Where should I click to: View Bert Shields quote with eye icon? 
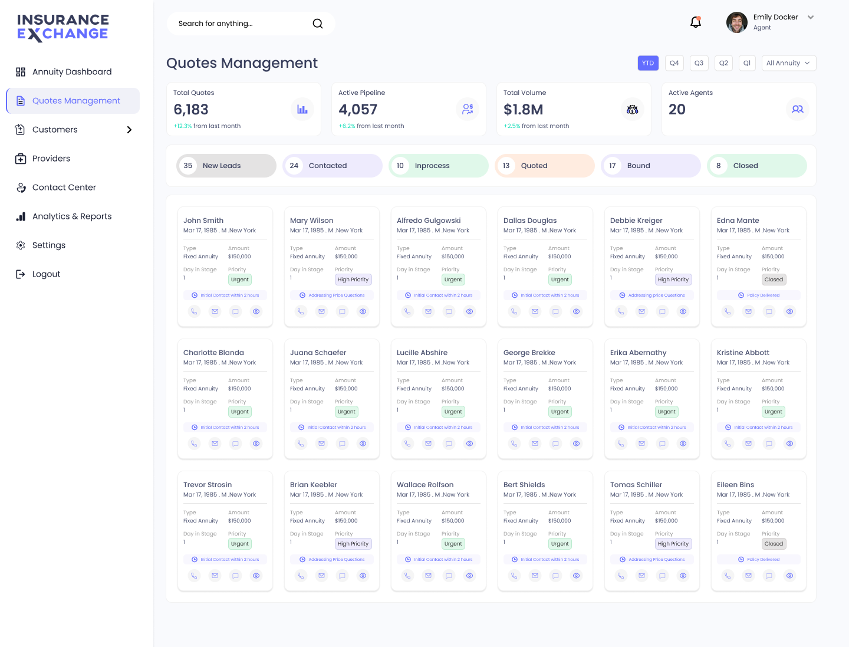click(x=576, y=576)
